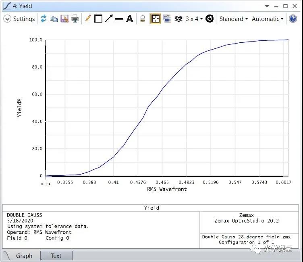Click the copy window icon
The image size is (303, 262).
click(x=54, y=19)
